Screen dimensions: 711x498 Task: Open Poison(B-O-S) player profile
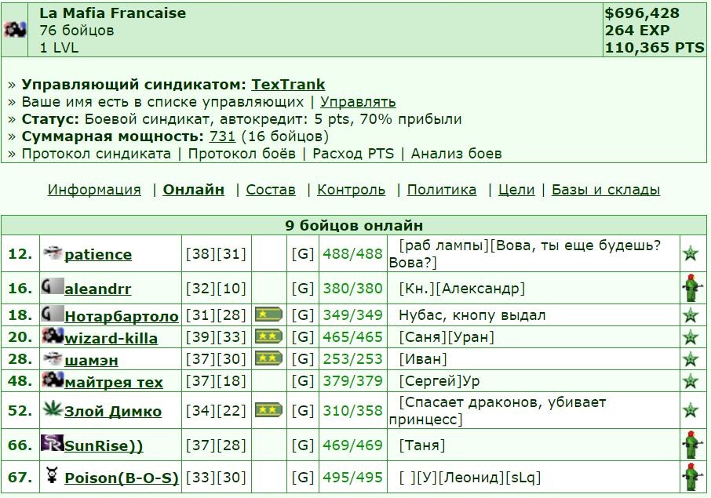[x=122, y=478]
